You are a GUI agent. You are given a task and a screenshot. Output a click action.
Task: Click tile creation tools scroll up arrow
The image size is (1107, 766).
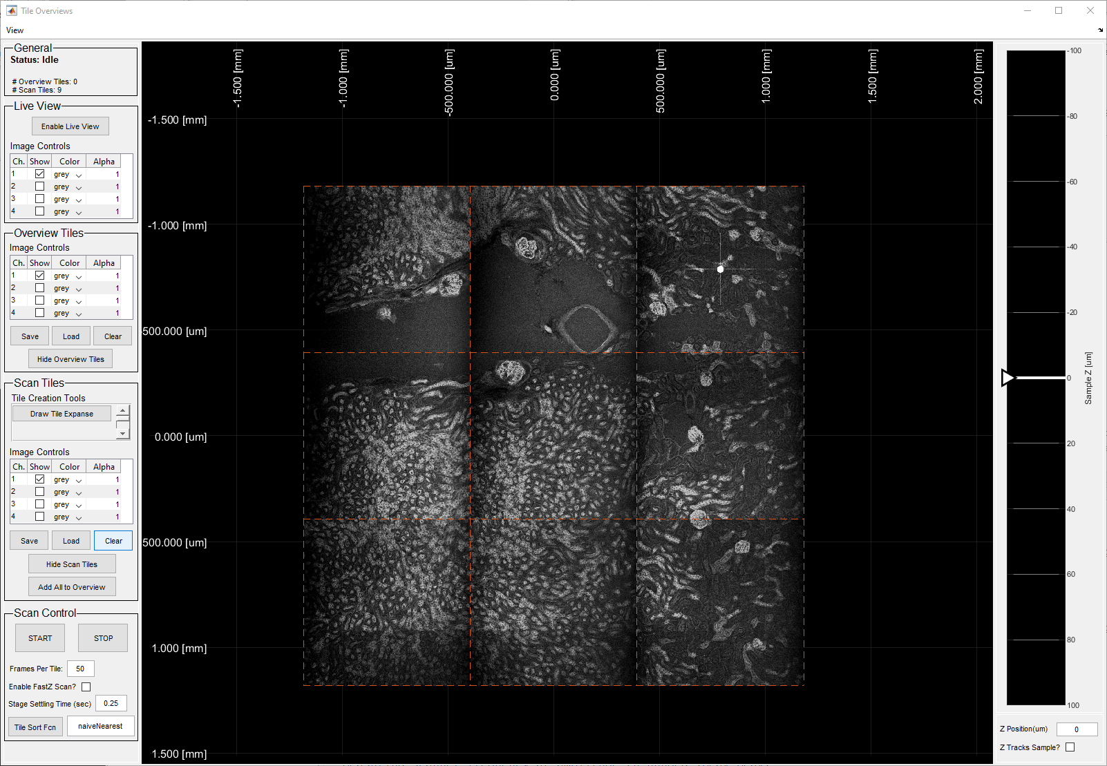click(123, 410)
